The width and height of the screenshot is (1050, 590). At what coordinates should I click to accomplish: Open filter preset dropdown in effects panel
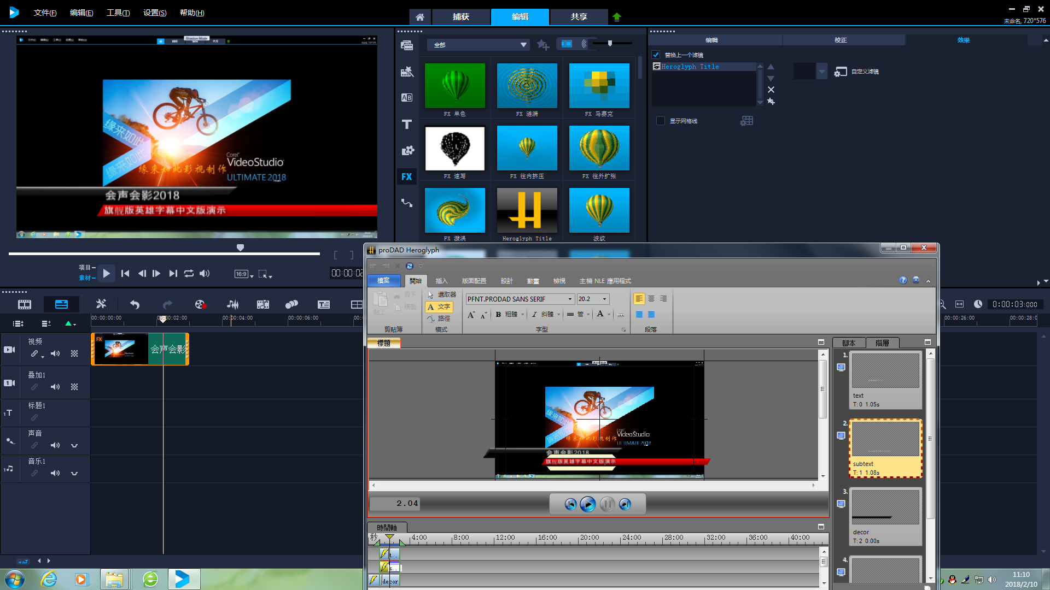point(821,71)
